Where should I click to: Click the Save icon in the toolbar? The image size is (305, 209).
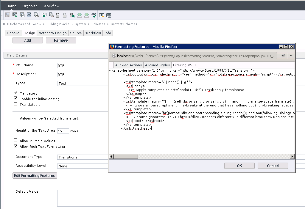tap(7, 15)
